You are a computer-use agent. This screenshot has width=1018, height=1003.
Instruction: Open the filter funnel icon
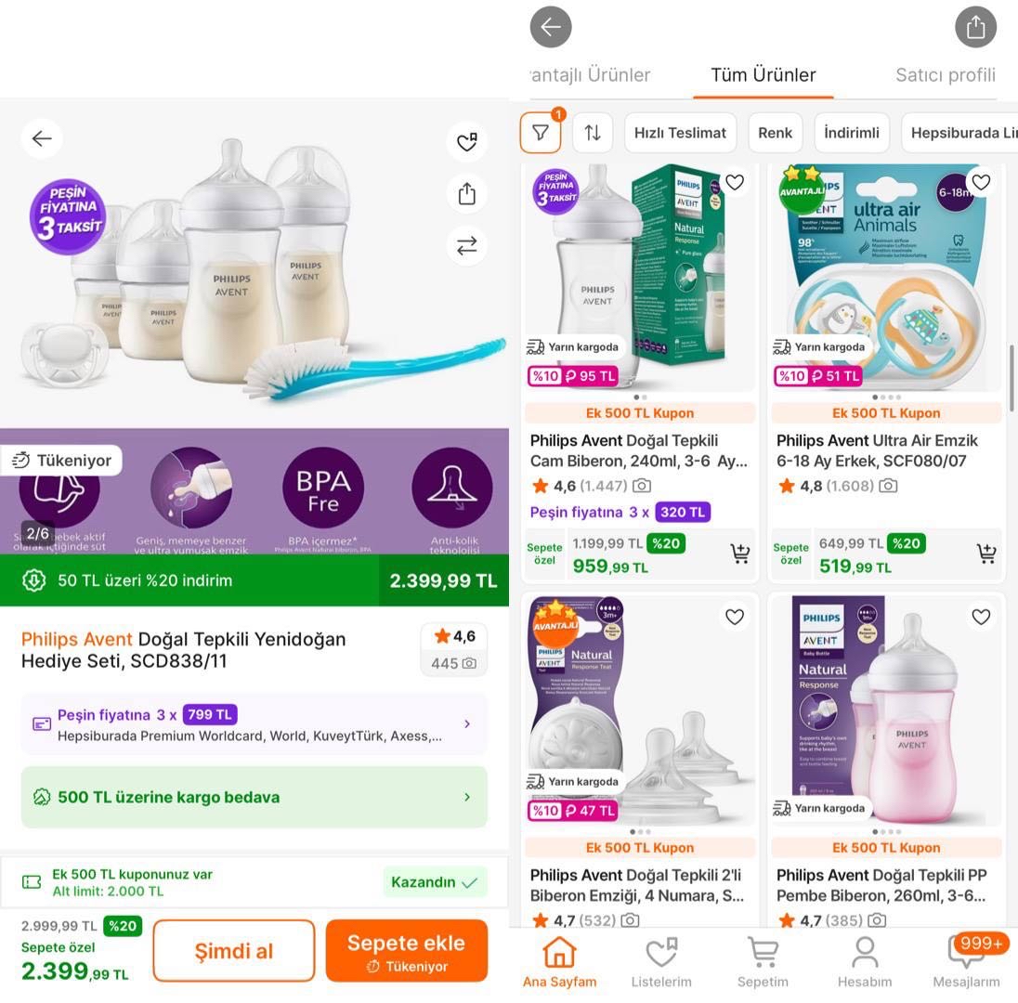[541, 133]
